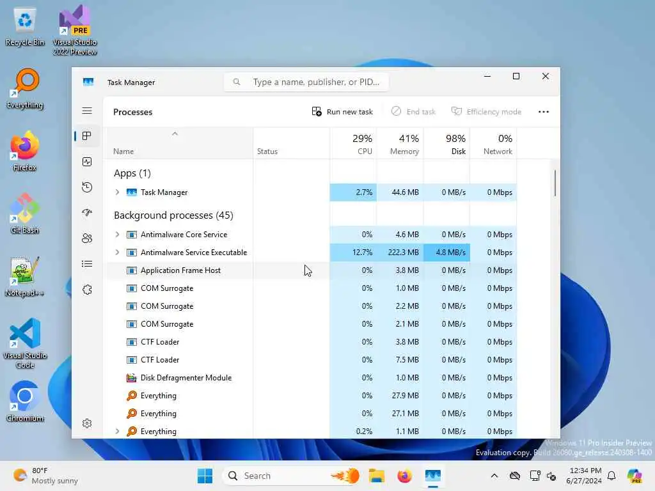The image size is (655, 491).
Task: Click the 12.7% CPU cell
Action: pos(353,253)
